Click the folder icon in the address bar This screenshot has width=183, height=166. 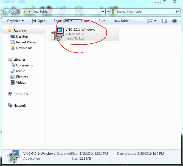(x=24, y=12)
